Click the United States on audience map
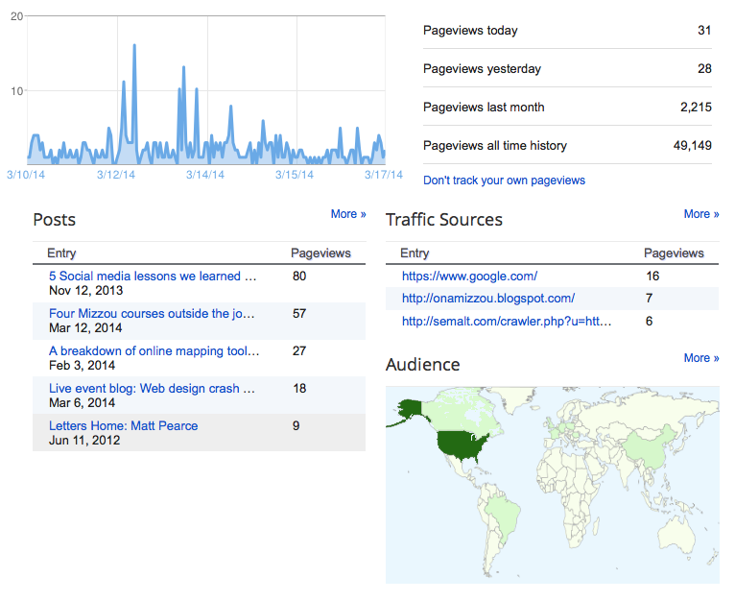The width and height of the screenshot is (735, 601). (460, 445)
